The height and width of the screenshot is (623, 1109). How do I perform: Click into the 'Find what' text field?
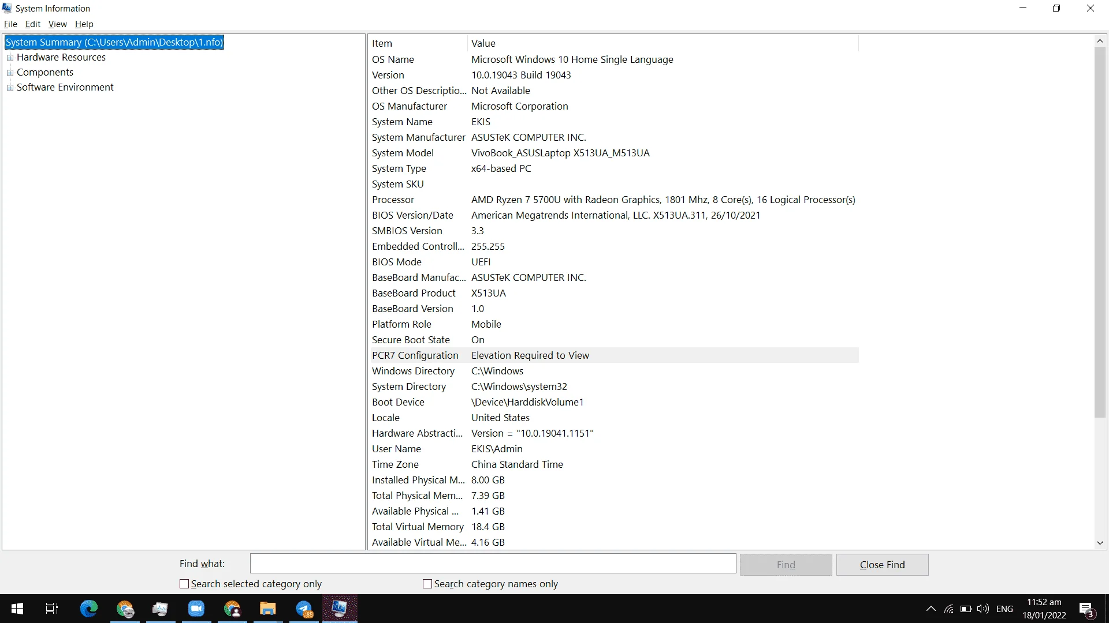(x=493, y=564)
